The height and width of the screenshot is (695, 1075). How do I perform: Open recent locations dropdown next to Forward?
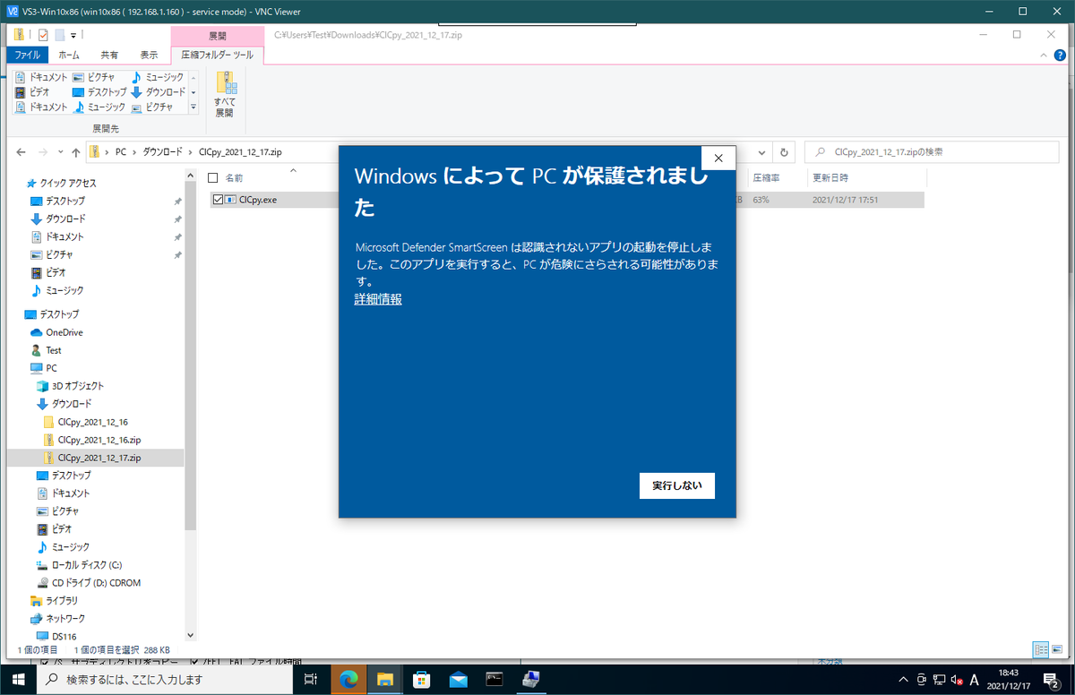pos(58,153)
